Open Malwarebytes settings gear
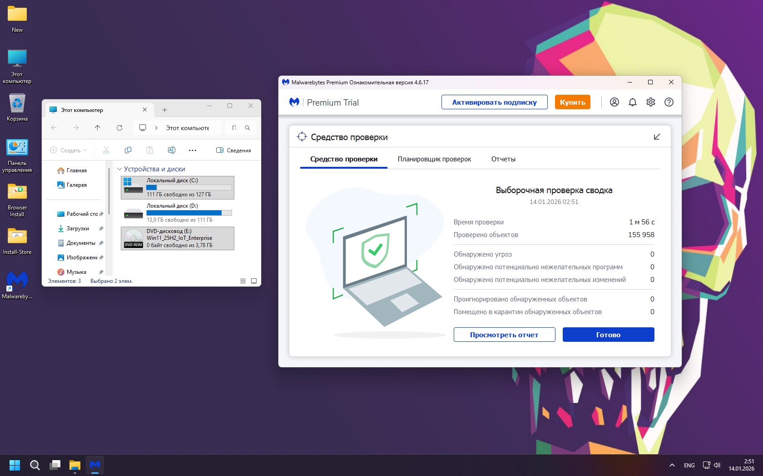Viewport: 763px width, 476px height. pyautogui.click(x=650, y=102)
